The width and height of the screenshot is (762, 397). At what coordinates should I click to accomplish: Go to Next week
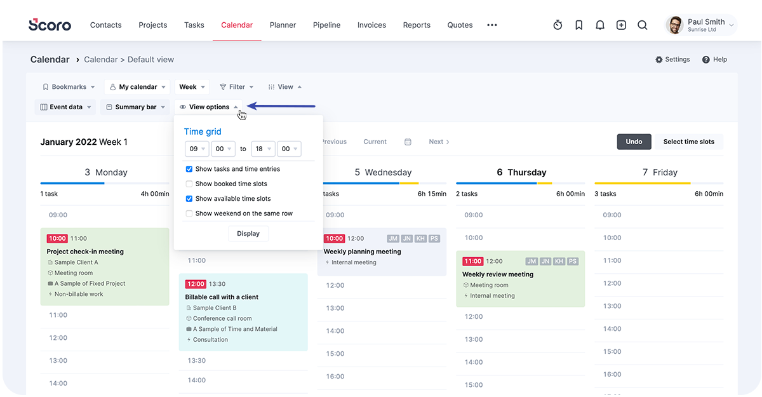tap(439, 142)
